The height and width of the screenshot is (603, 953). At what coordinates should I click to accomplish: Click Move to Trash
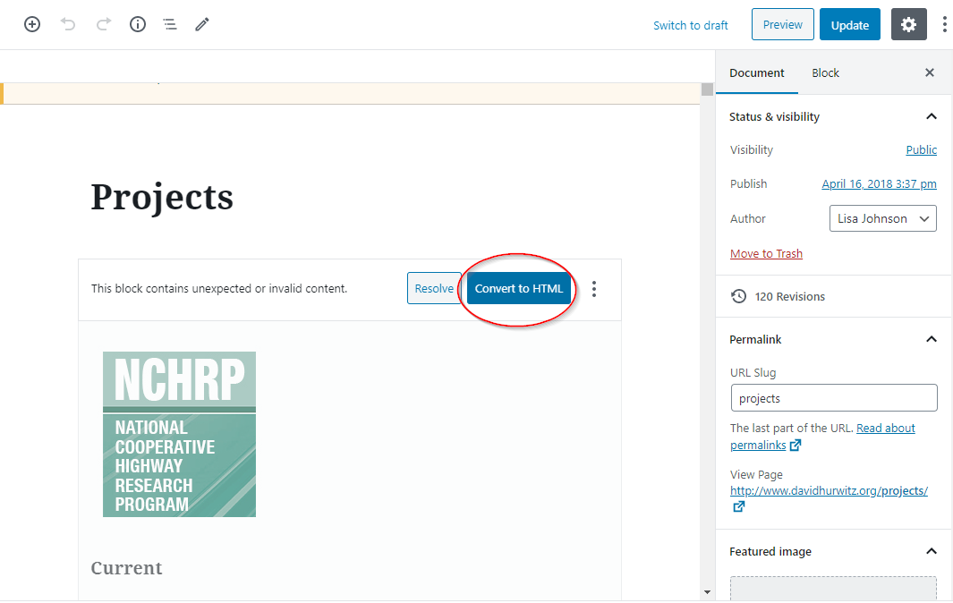point(766,253)
